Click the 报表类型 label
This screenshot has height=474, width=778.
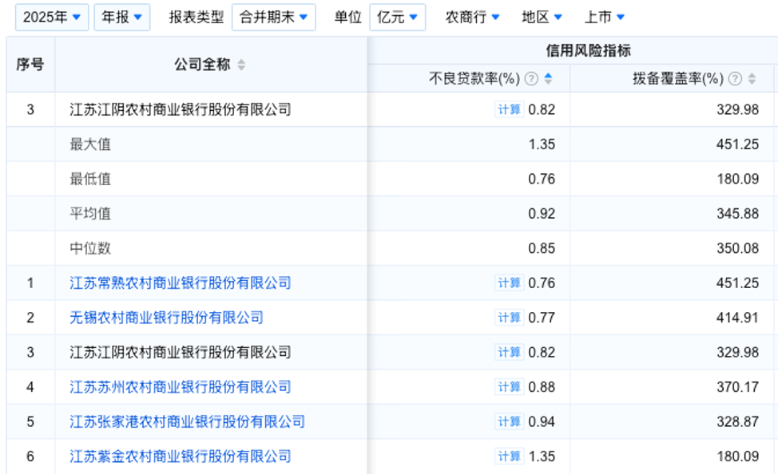(x=196, y=18)
